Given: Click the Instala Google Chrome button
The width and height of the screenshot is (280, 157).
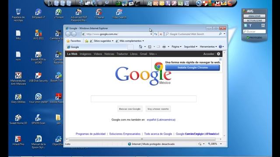Looking at the screenshot, I should pyautogui.click(x=192, y=68).
